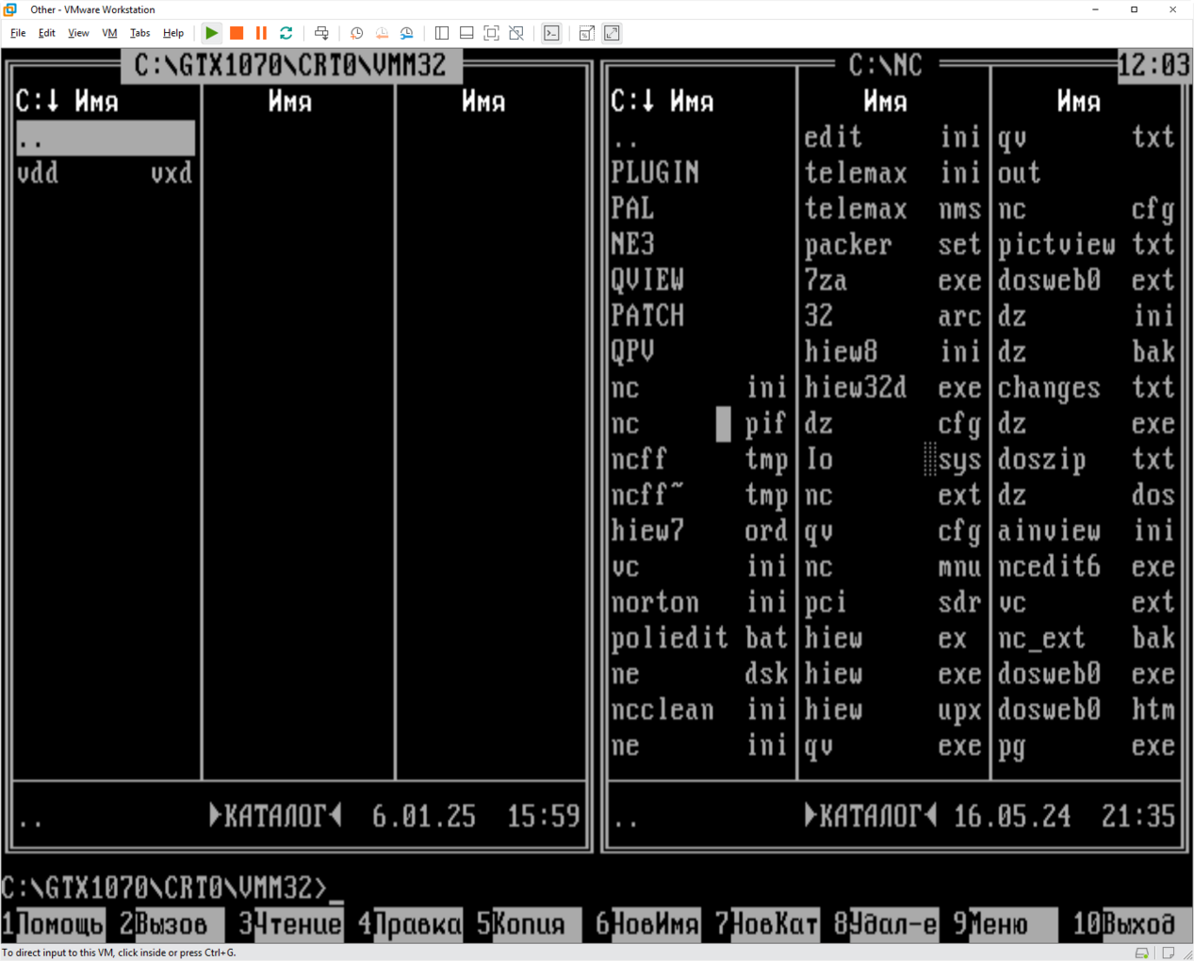
Task: Select the 'ncclean ini' file
Action: click(x=699, y=710)
